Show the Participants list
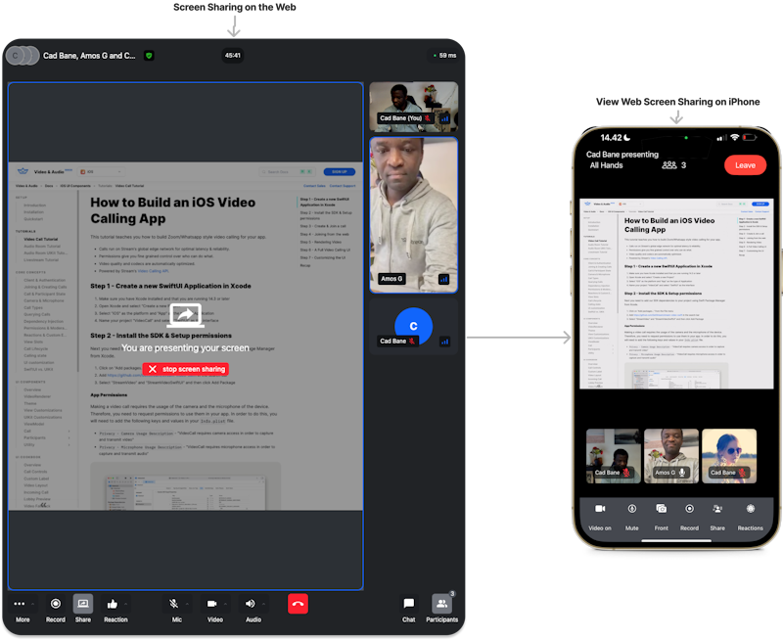 point(442,604)
